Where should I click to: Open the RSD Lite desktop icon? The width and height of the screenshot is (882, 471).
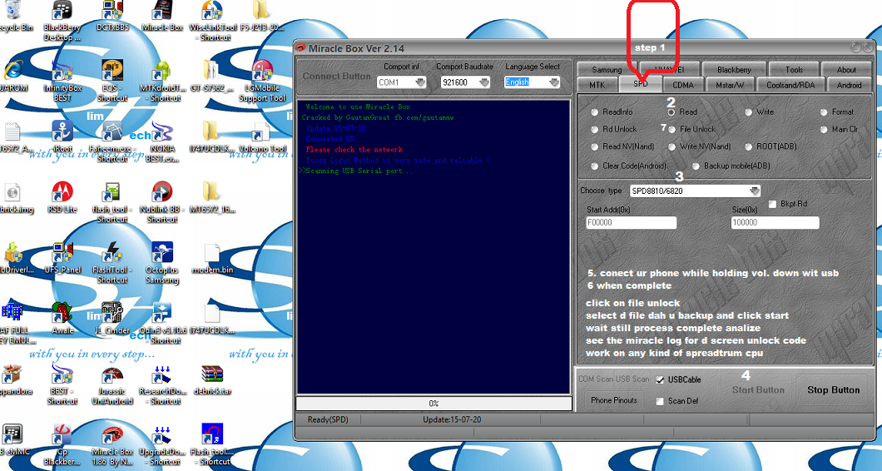point(62,192)
